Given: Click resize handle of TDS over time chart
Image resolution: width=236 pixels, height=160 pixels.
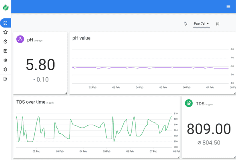Looking at the screenshot, I should [x=179, y=157].
